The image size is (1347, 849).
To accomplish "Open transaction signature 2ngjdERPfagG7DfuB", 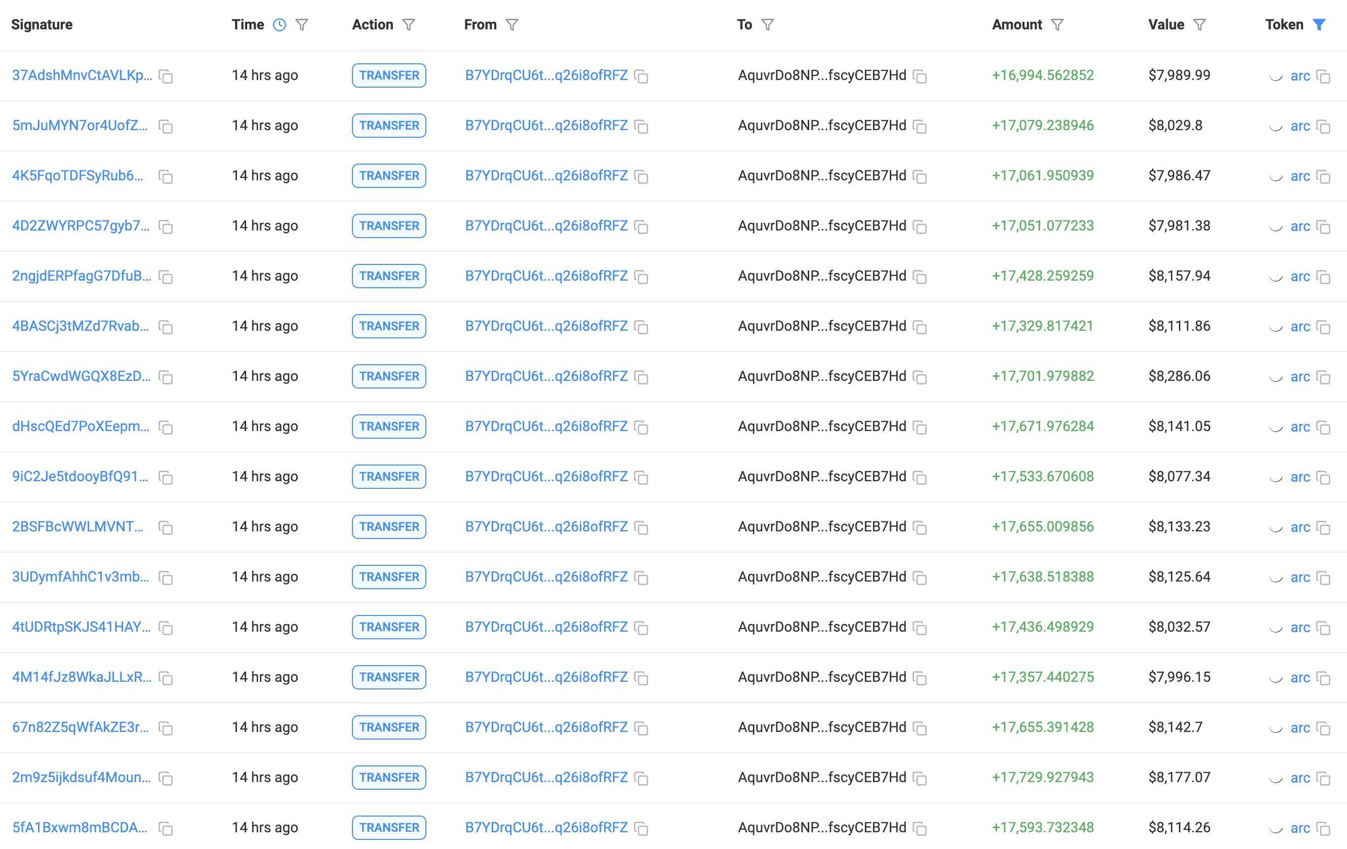I will (x=82, y=276).
